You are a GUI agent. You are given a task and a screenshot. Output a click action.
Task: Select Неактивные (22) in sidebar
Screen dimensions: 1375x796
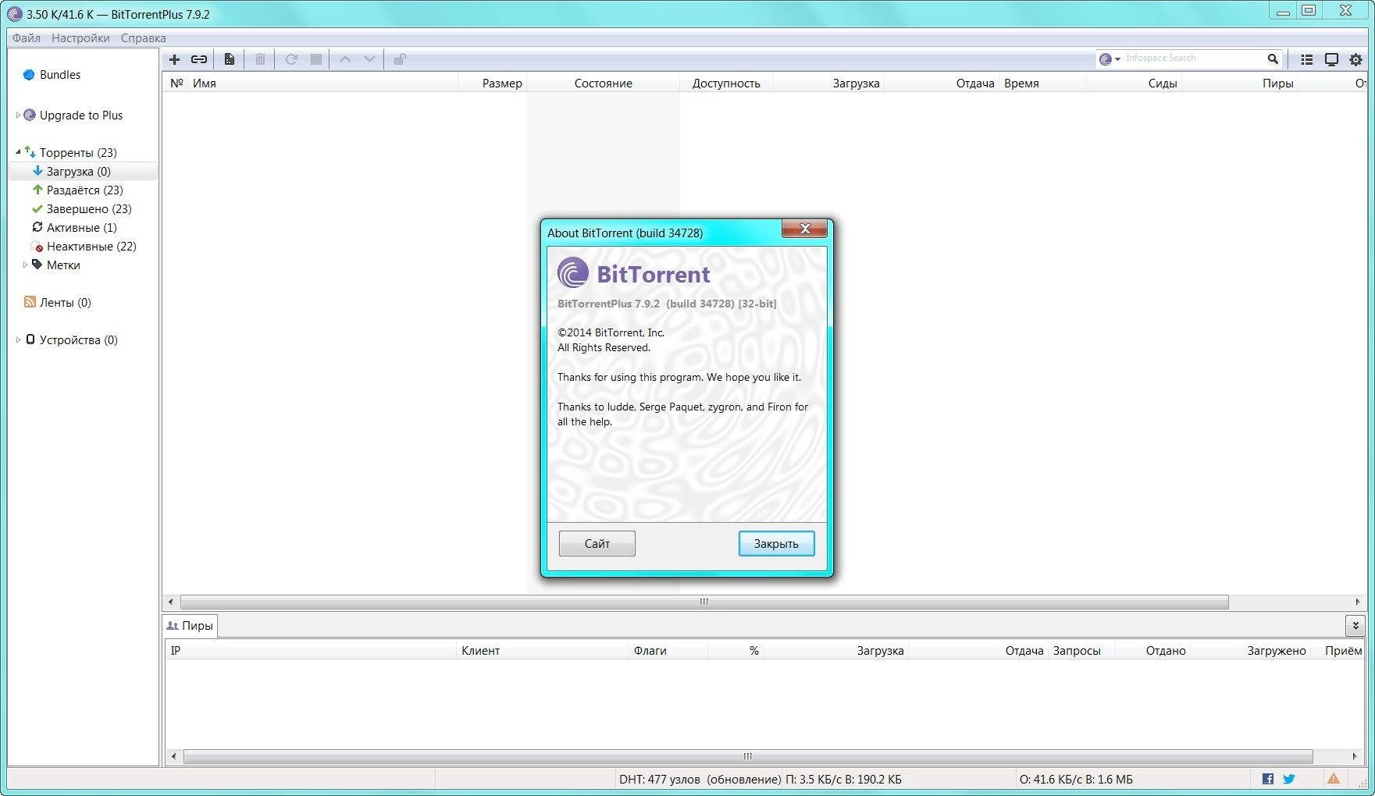(x=82, y=247)
